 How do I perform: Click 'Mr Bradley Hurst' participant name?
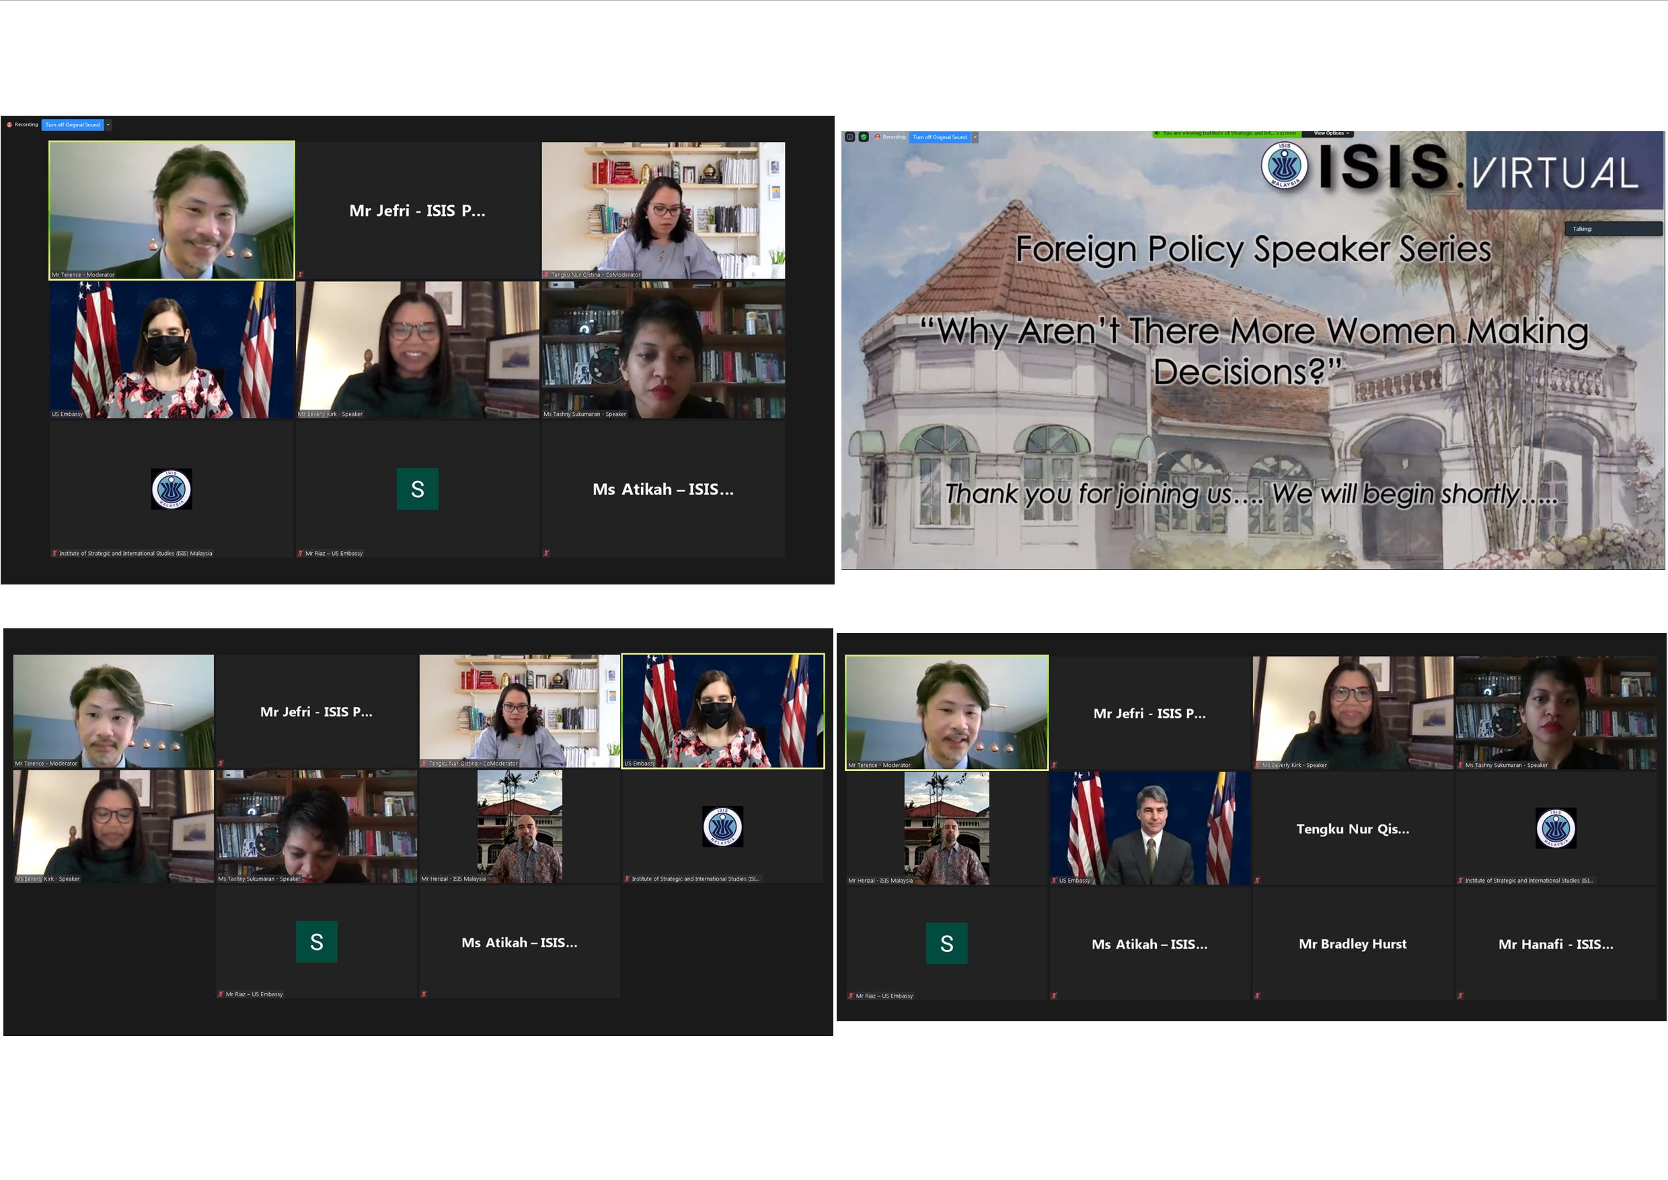tap(1353, 945)
